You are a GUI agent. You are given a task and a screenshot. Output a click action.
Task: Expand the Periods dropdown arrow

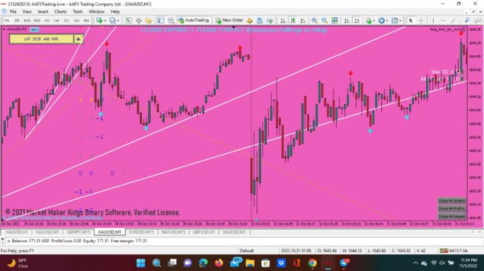click(387, 21)
